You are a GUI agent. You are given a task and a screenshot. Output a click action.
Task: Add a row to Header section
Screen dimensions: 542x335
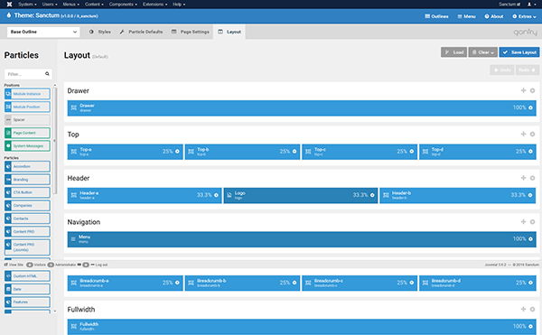point(523,178)
